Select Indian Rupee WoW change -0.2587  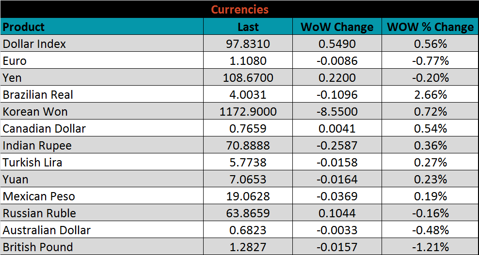pyautogui.click(x=337, y=146)
